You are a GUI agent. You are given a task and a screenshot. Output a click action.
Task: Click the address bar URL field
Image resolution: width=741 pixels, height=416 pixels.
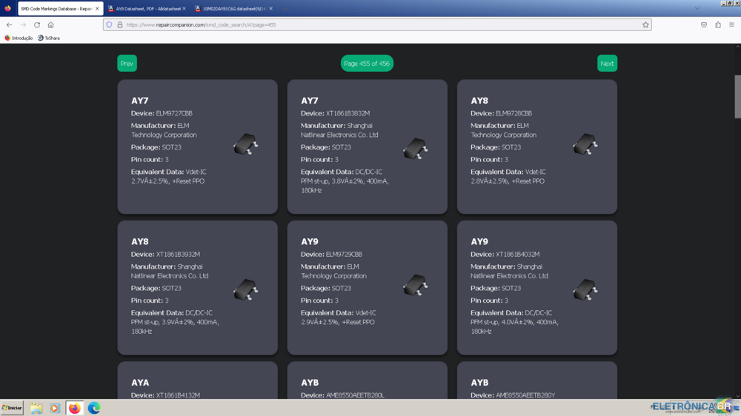click(x=378, y=24)
